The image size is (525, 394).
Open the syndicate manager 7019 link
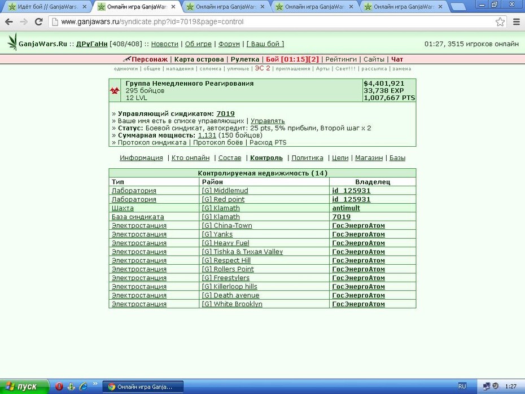pyautogui.click(x=225, y=113)
